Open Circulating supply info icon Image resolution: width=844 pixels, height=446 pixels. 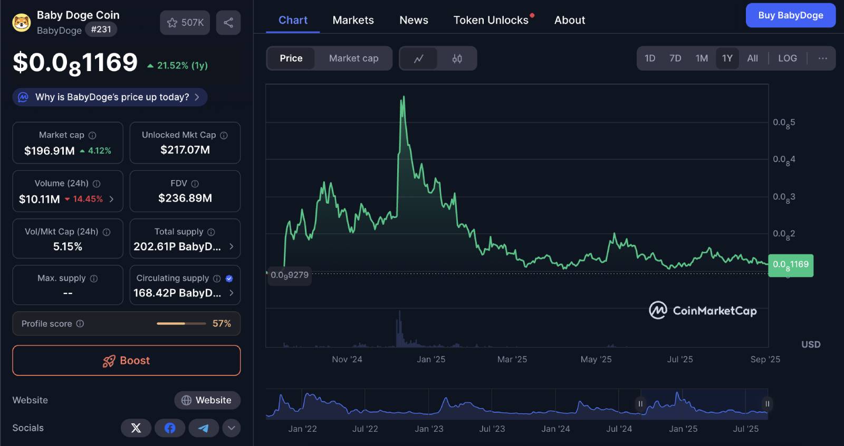point(217,279)
